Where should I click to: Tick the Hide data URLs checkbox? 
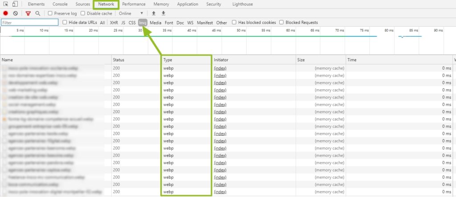(65, 22)
